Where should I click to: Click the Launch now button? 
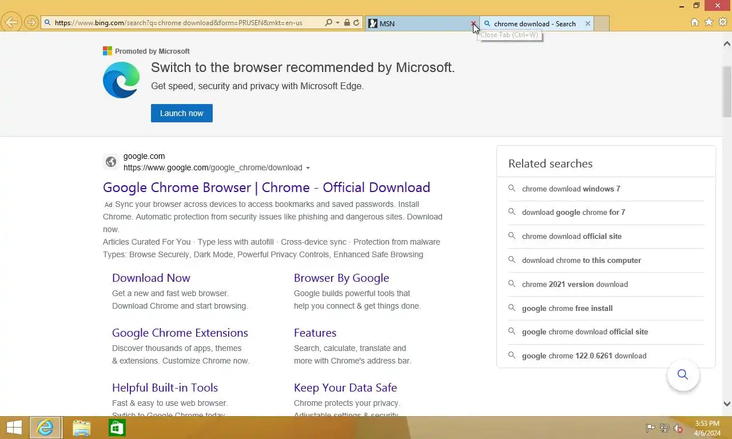point(181,113)
